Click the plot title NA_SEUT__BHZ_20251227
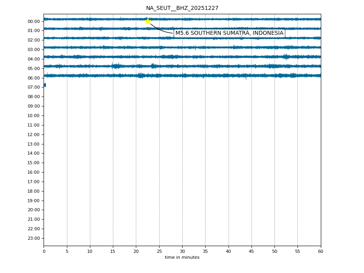Image resolution: width=364 pixels, height=273 pixels. (x=182, y=8)
